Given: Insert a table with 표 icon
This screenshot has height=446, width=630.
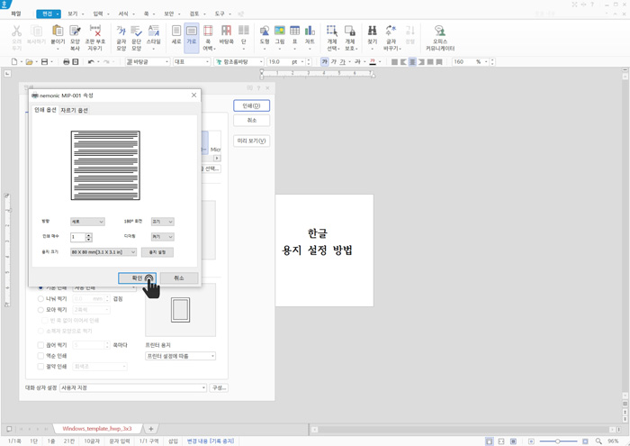Looking at the screenshot, I should 294,31.
